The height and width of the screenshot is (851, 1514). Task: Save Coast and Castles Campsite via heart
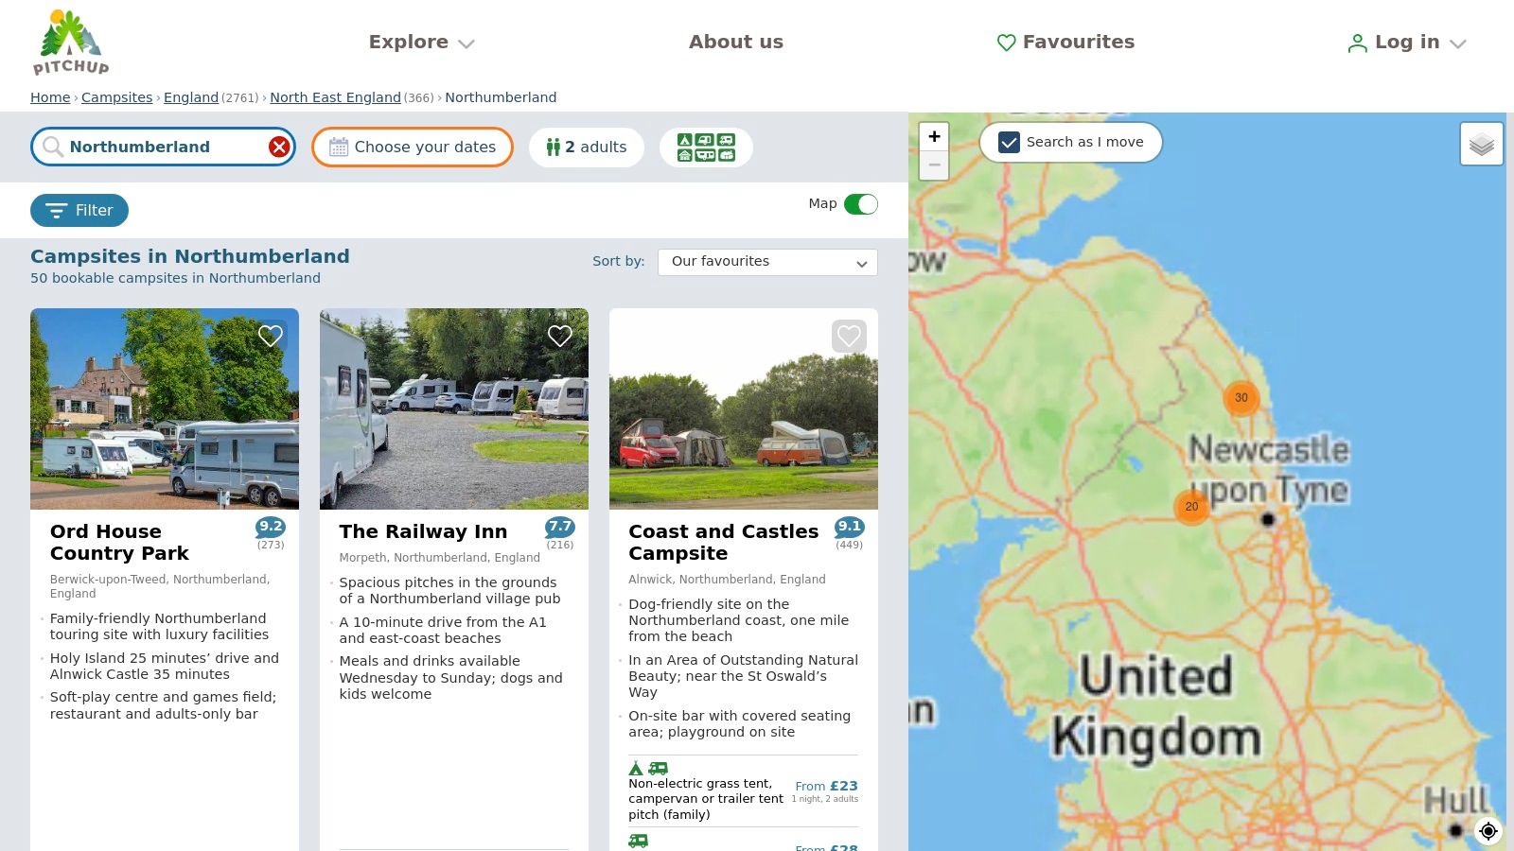(849, 336)
